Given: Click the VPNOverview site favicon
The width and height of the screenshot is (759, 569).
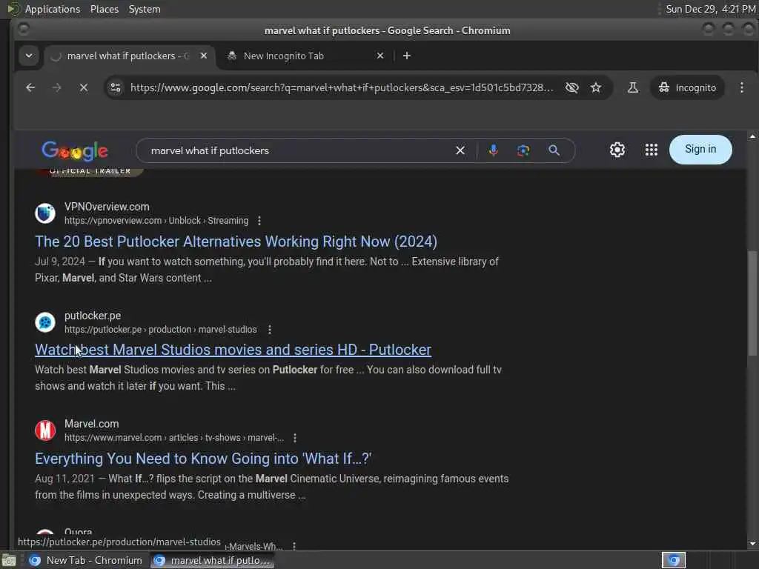Looking at the screenshot, I should [45, 213].
